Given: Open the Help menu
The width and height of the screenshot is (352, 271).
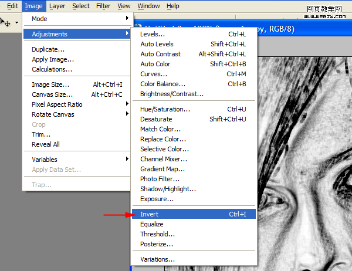Looking at the screenshot, I should pyautogui.click(x=173, y=6).
